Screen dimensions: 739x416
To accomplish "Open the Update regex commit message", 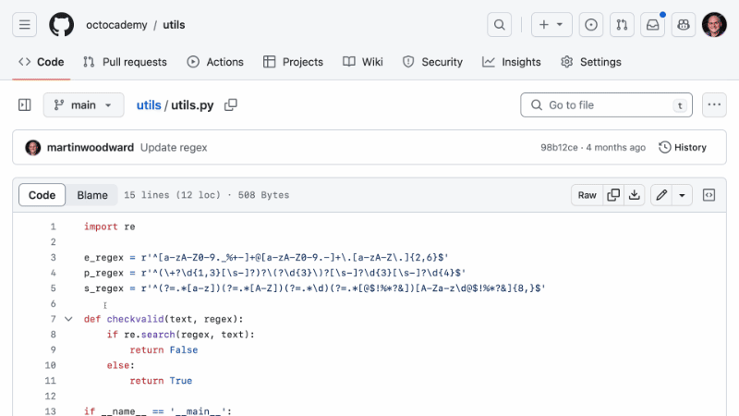I will point(174,148).
